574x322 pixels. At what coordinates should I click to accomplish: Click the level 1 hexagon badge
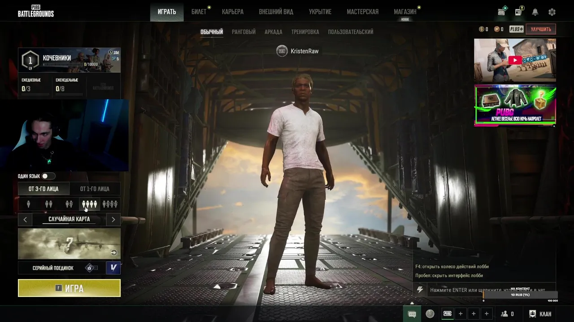coord(30,60)
